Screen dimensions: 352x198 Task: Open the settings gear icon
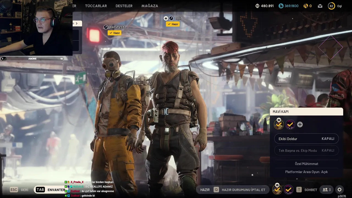click(340, 190)
